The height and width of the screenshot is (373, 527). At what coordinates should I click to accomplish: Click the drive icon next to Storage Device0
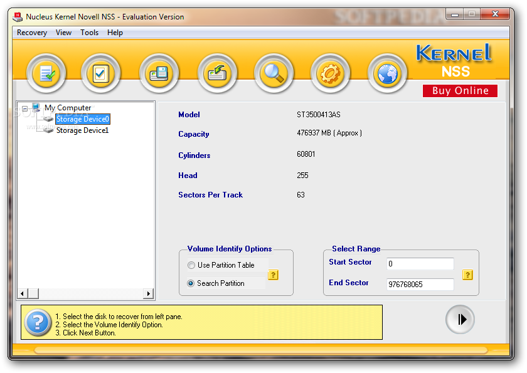coord(49,119)
